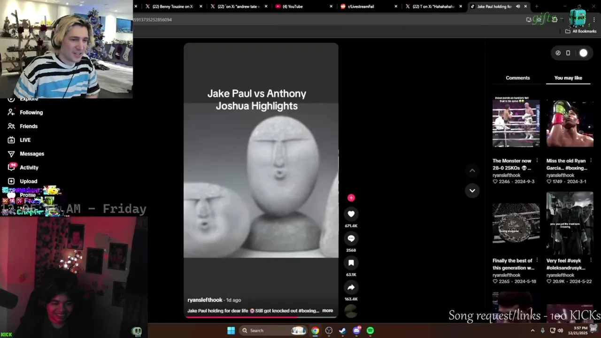Screen dimensions: 601x338
Task: Follow ryanslefthook with the red plus icon
Action: [x=351, y=198]
